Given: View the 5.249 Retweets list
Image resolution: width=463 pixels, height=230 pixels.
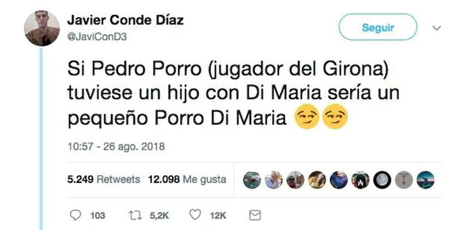Looking at the screenshot, I should 104,180.
